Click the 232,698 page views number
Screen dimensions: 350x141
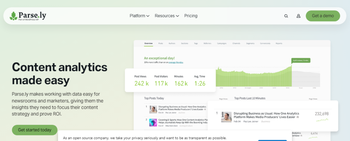322,114
